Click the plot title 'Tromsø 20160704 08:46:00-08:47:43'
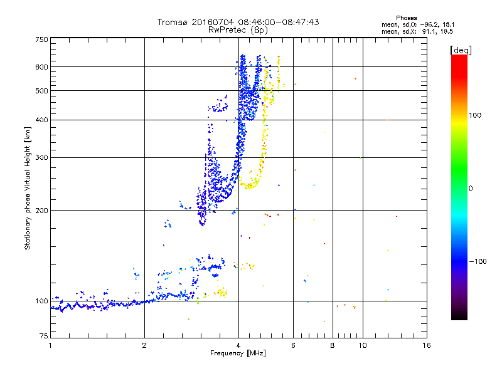This screenshot has width=502, height=376. 238,22
